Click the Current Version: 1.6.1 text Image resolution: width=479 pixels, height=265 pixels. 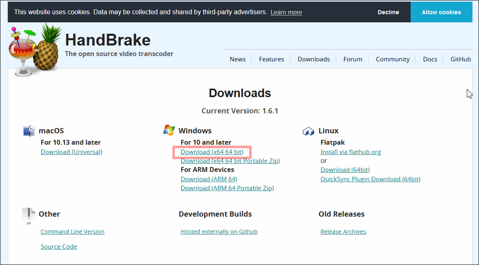point(240,111)
